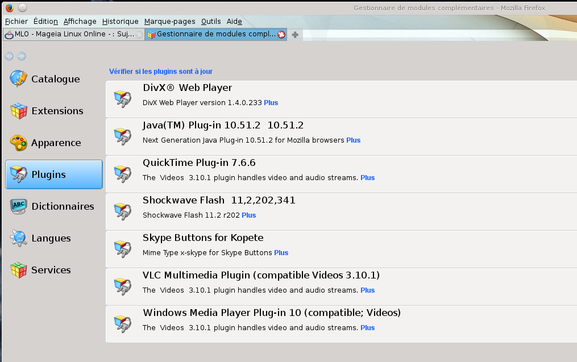Click the Dictionnaires ABC icon
This screenshot has width=577, height=362.
[x=18, y=206]
